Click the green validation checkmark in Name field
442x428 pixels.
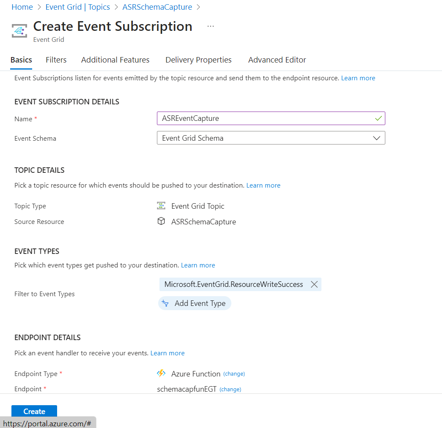tap(379, 118)
